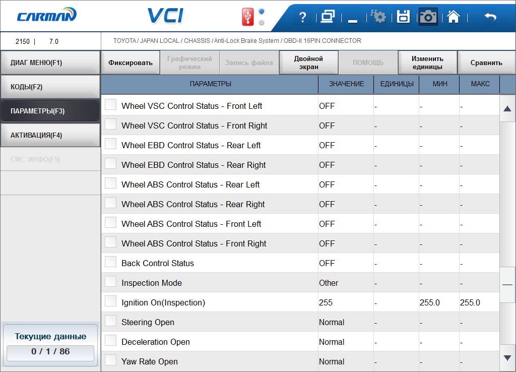Viewport: 516px width, 372px height.
Task: Click the Steering Open value Normal
Action: pos(332,322)
